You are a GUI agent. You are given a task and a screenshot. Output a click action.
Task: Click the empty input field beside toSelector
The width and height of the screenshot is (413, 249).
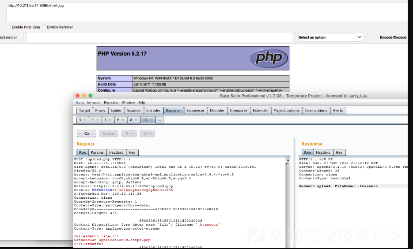(x=159, y=37)
